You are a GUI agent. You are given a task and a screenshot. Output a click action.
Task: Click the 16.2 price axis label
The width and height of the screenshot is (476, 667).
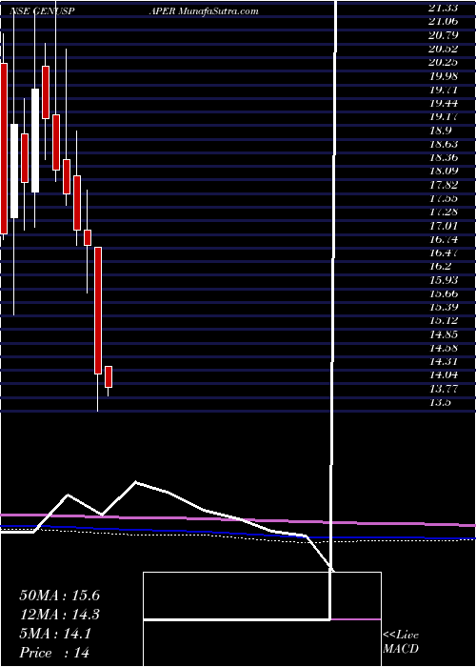point(439,266)
